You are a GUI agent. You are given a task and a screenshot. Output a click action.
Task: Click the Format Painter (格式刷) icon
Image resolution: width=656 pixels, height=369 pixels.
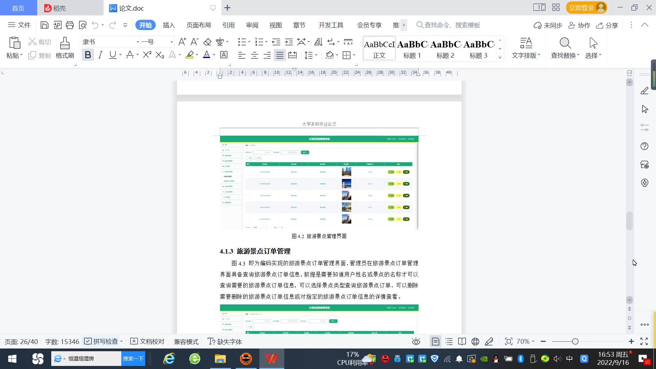65,44
